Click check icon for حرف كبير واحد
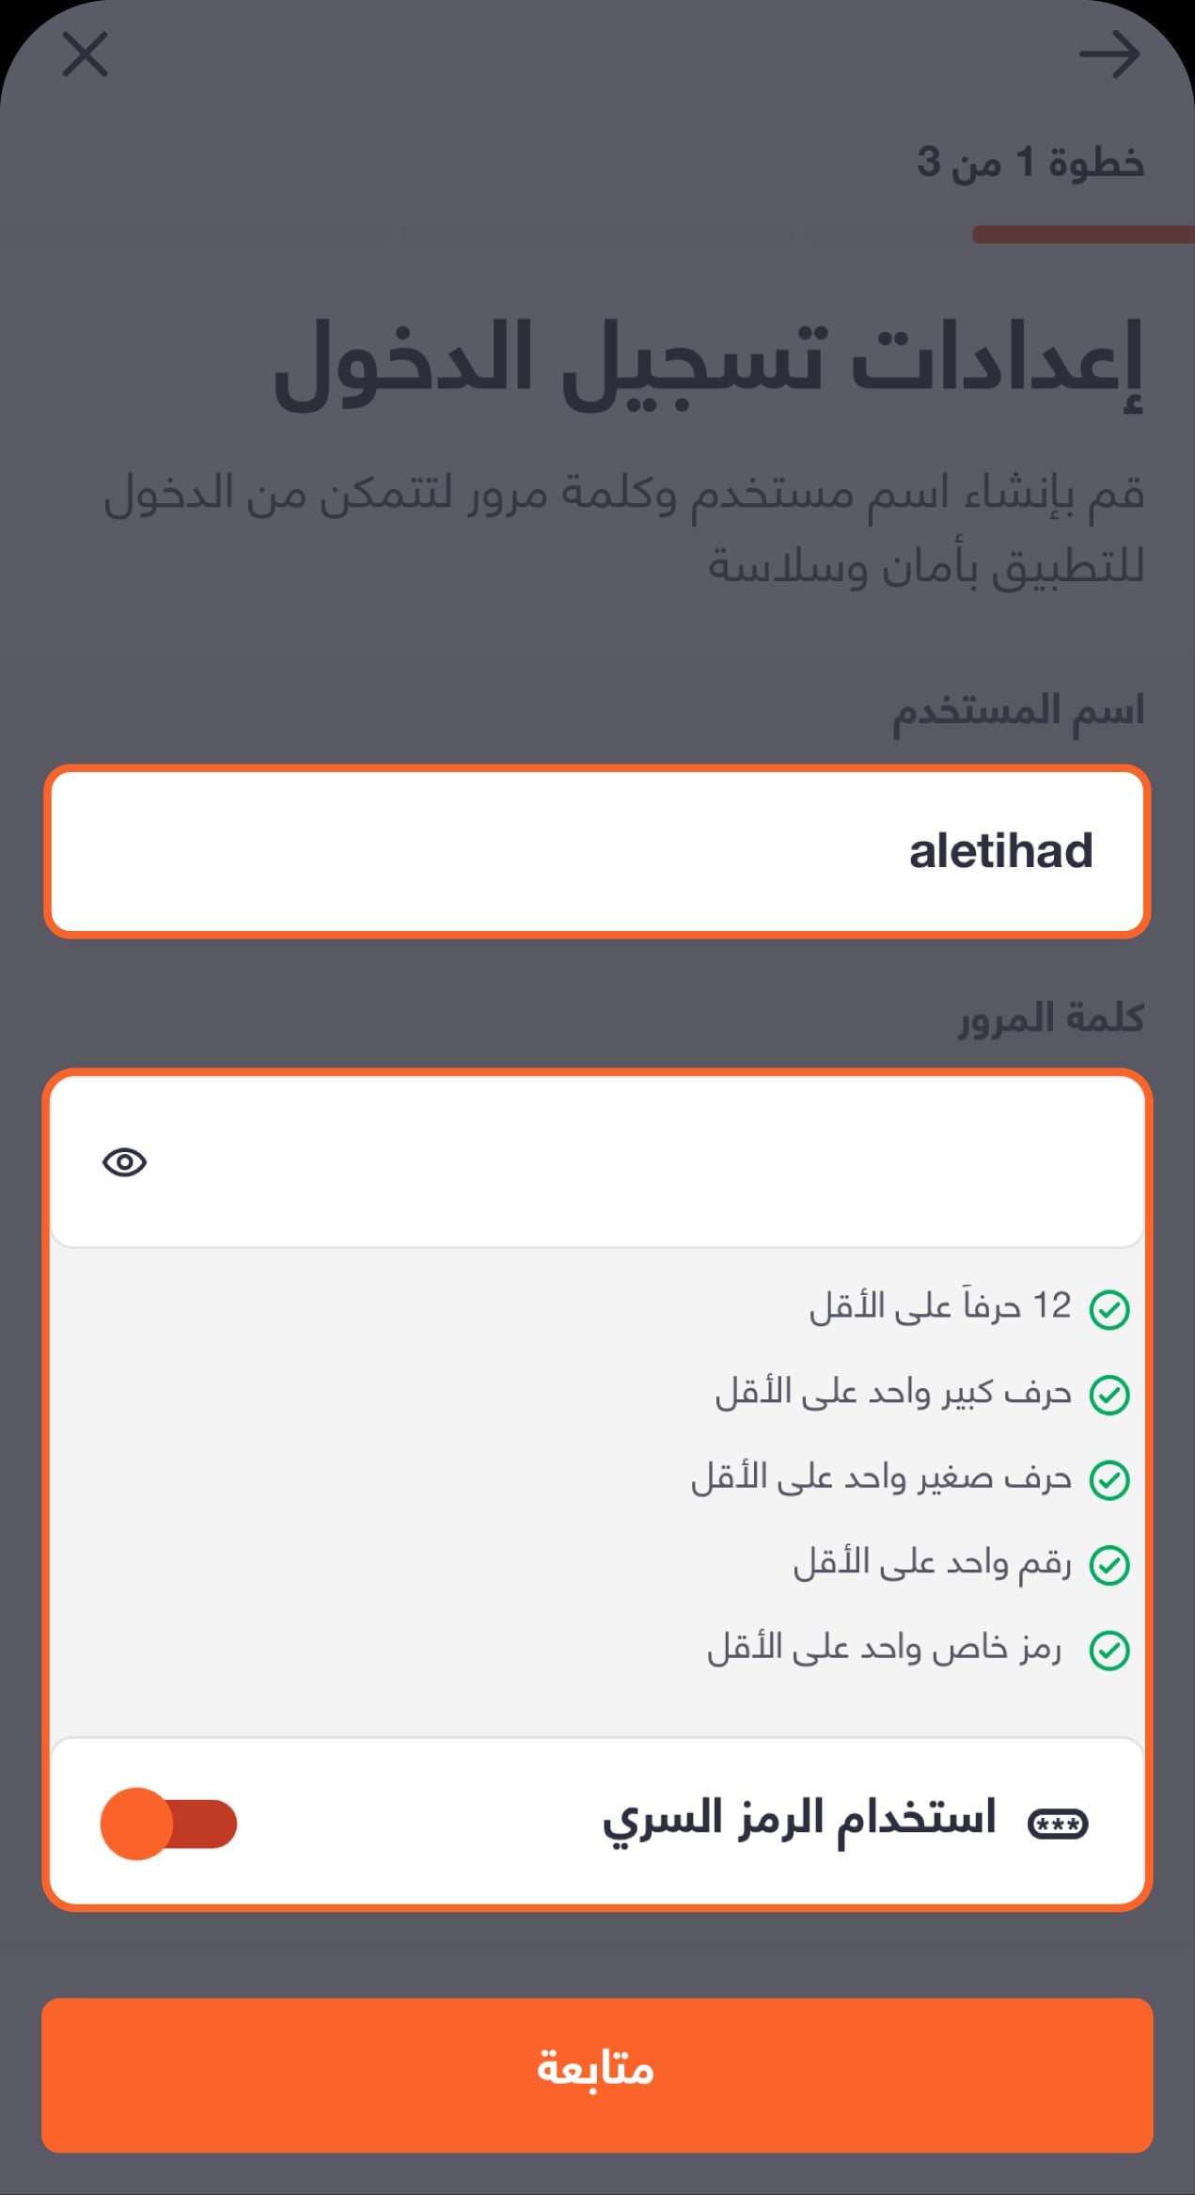 pyautogui.click(x=1109, y=1395)
